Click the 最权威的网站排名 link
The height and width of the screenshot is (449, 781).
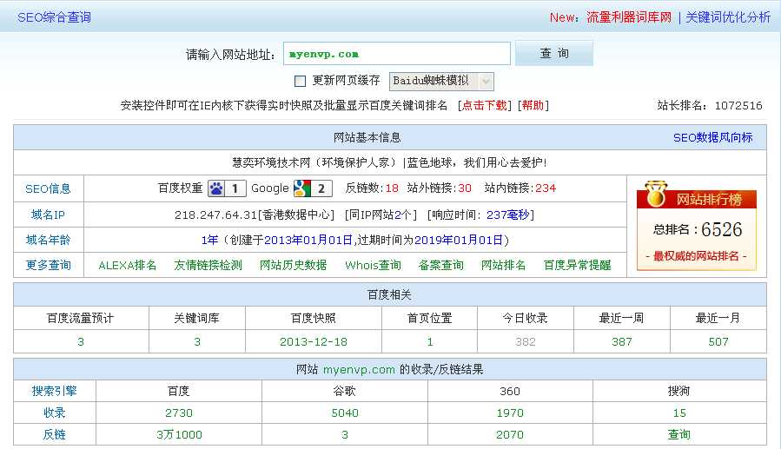click(697, 256)
